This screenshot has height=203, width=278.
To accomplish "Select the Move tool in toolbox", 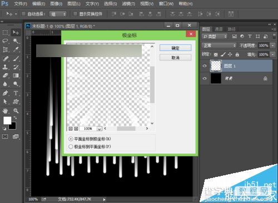I will (16, 33).
